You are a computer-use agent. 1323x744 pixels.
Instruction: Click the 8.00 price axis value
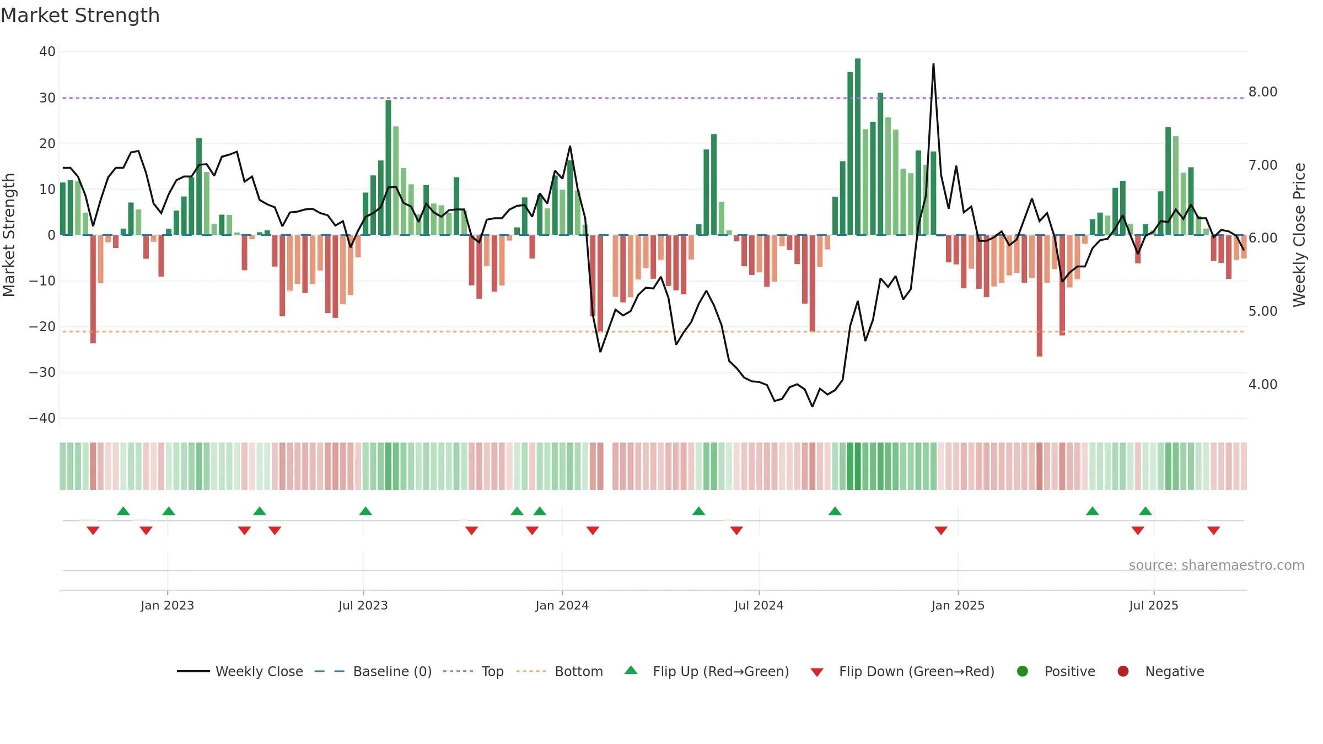coord(1263,91)
